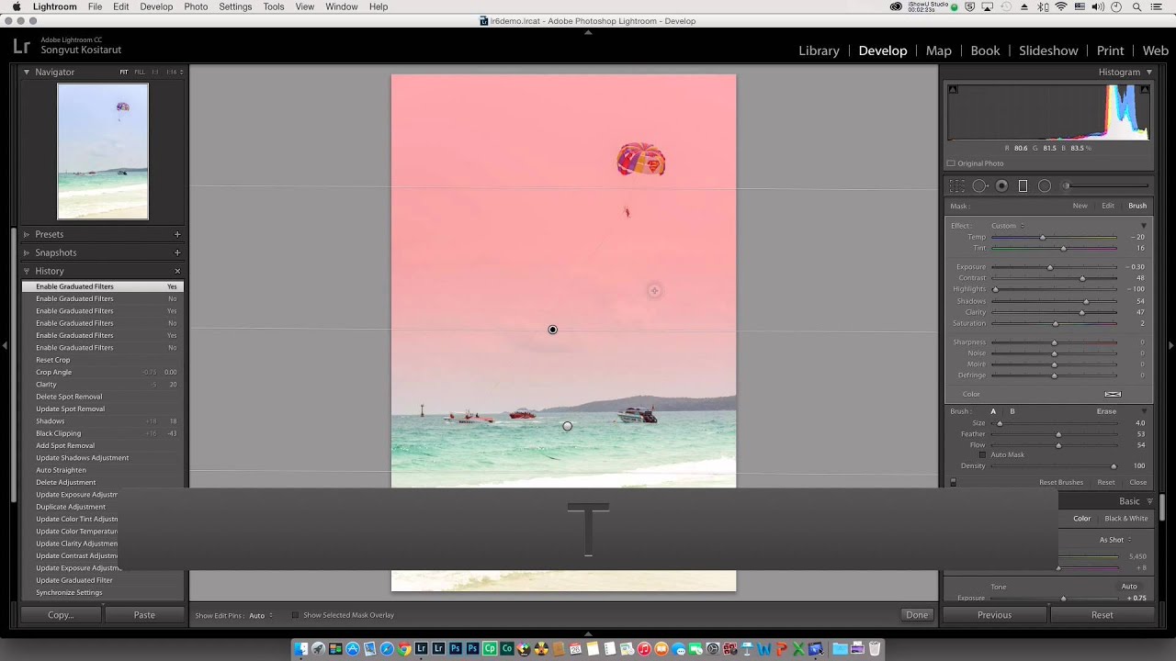Open the Show Edit Pins Auto dropdown
Image resolution: width=1176 pixels, height=661 pixels.
tap(261, 615)
